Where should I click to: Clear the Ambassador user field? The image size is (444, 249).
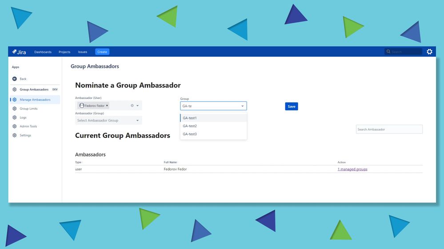132,105
